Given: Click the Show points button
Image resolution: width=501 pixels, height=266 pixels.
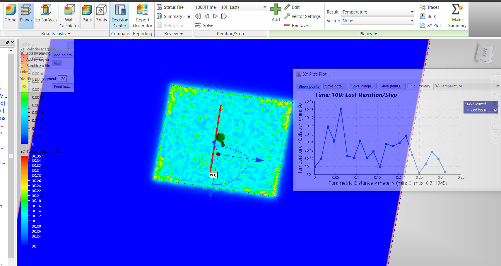Looking at the screenshot, I should click(309, 86).
